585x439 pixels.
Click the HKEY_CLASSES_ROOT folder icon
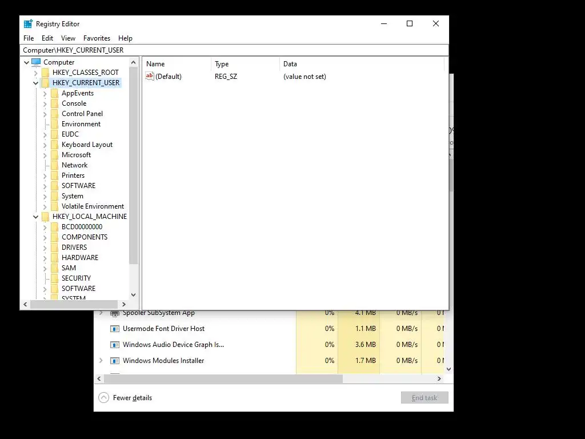coord(46,73)
